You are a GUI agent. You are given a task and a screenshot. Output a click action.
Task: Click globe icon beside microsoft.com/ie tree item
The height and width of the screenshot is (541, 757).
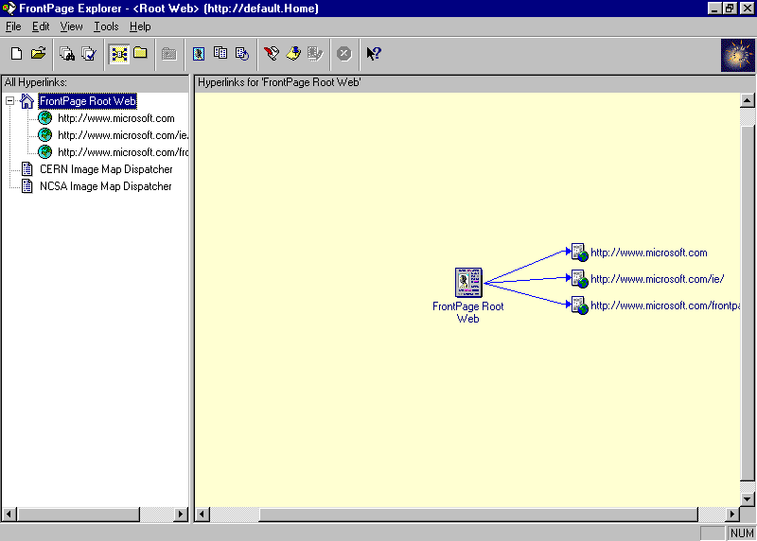[x=44, y=134]
